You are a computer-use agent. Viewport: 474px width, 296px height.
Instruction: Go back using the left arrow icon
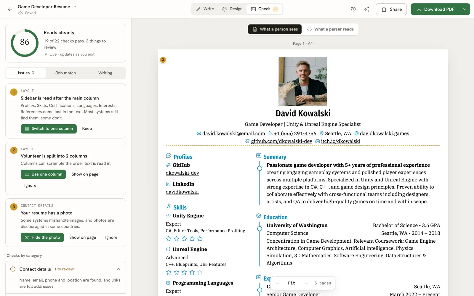click(x=10, y=9)
